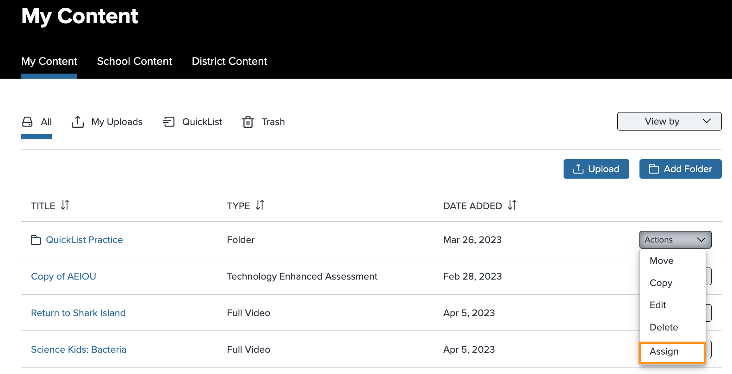732x374 pixels.
Task: Sort the list by the Title sort arrows
Action: tap(65, 205)
